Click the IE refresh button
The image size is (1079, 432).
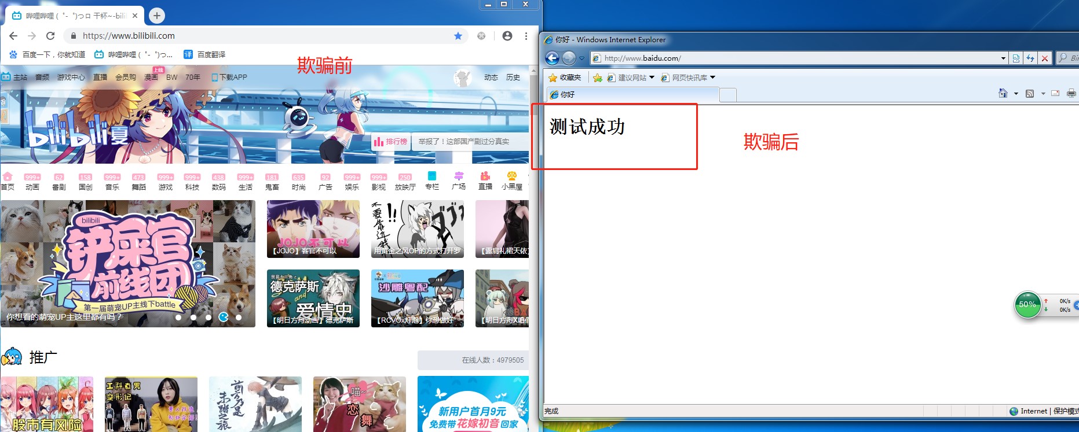(1030, 58)
